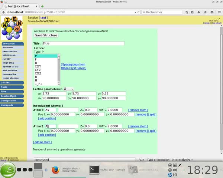Select the lower virtual desktop pager
This screenshot has width=223, height=178.
tap(38, 174)
